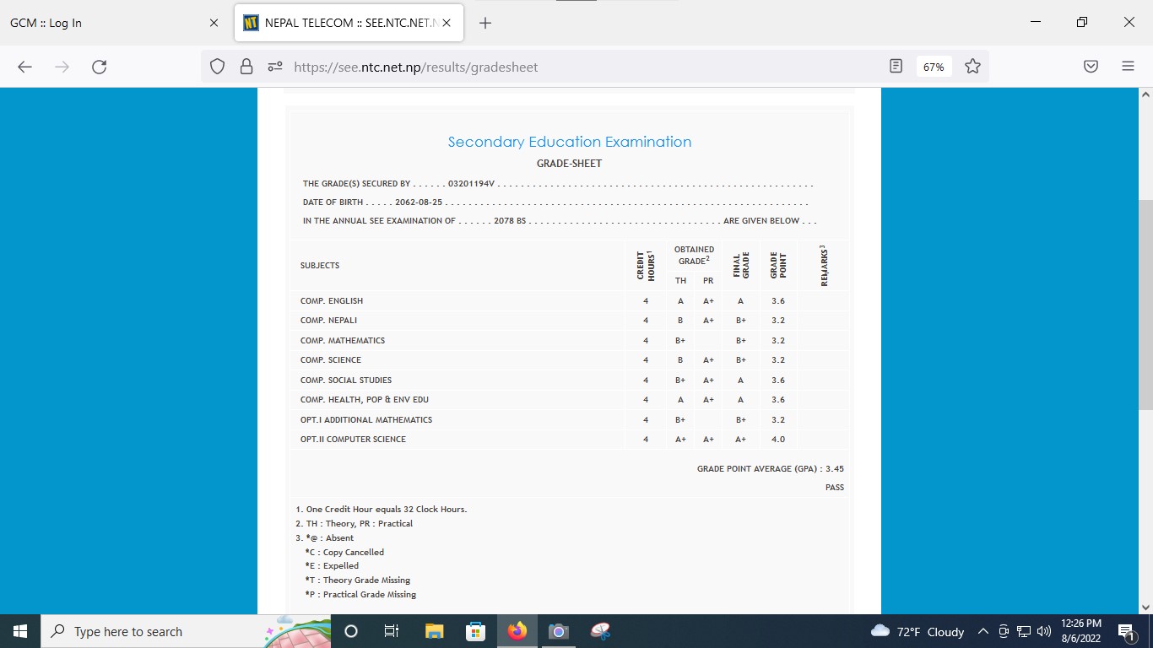This screenshot has height=648, width=1153.
Task: Open the Save to Pocket icon
Action: (1091, 67)
